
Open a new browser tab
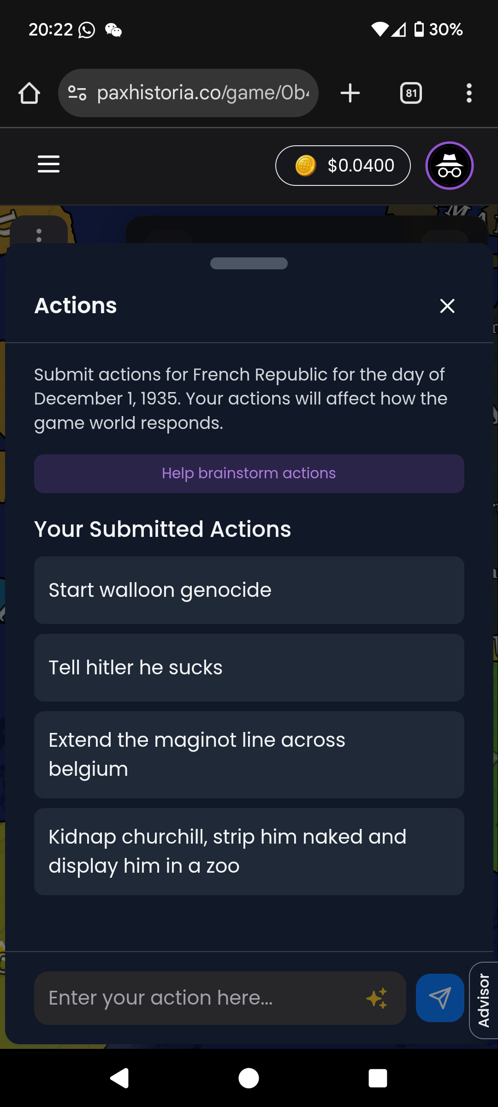click(x=350, y=93)
